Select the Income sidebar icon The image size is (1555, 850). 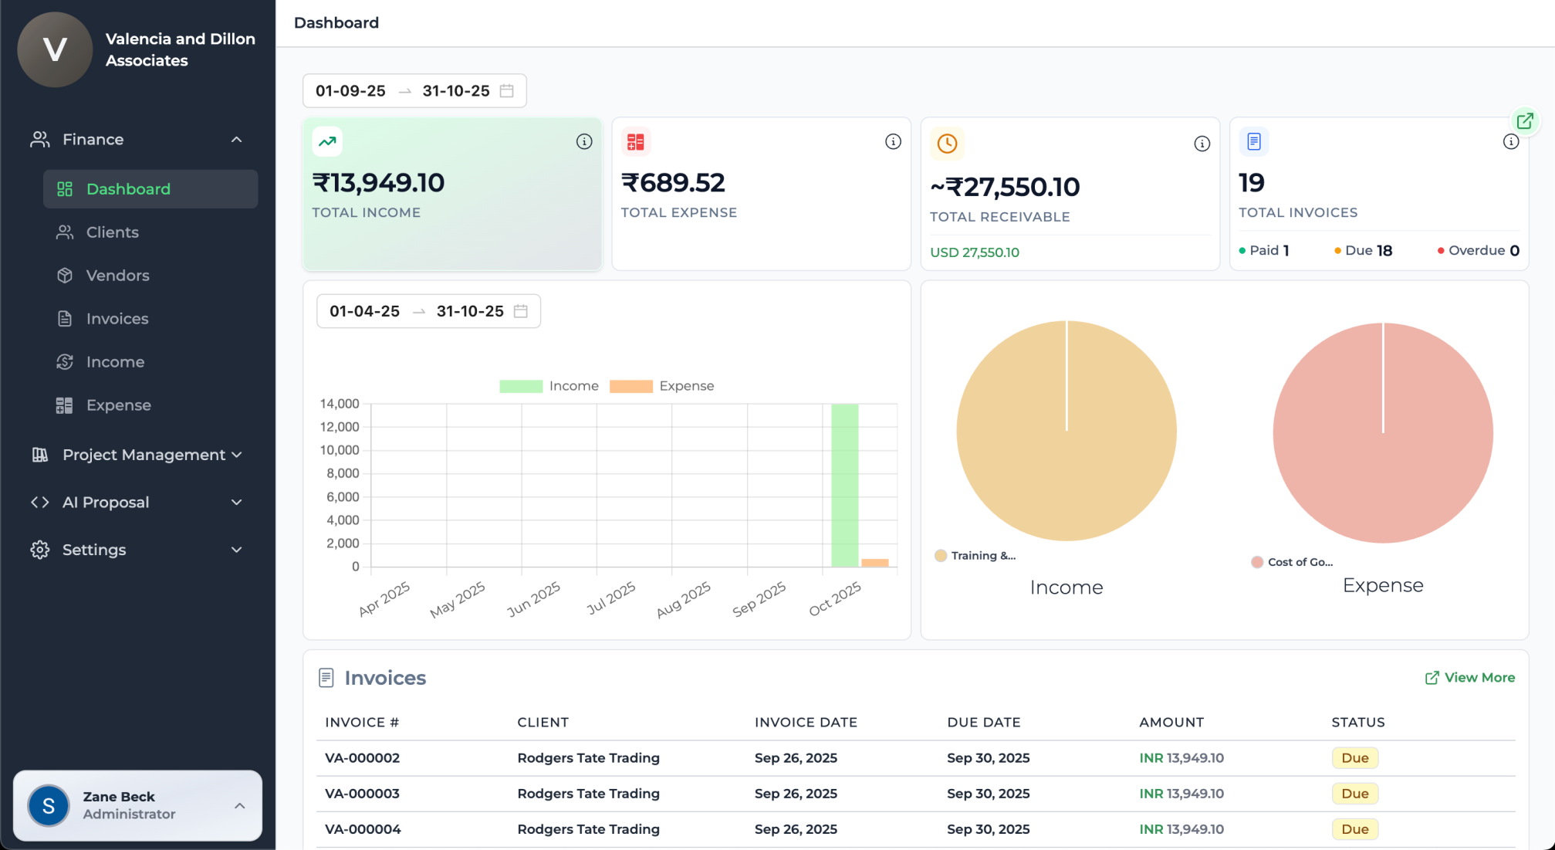tap(65, 361)
